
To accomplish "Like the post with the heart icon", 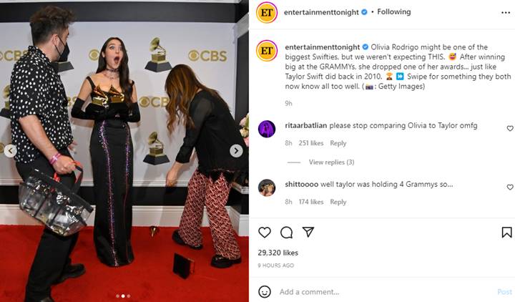I will (x=265, y=233).
